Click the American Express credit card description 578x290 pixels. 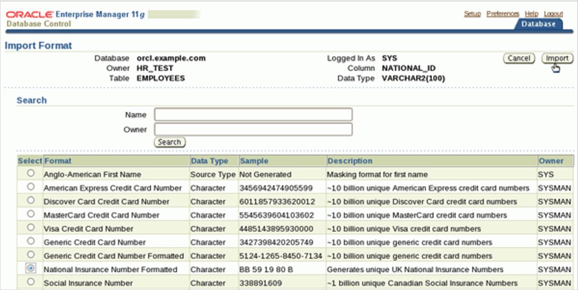click(428, 188)
